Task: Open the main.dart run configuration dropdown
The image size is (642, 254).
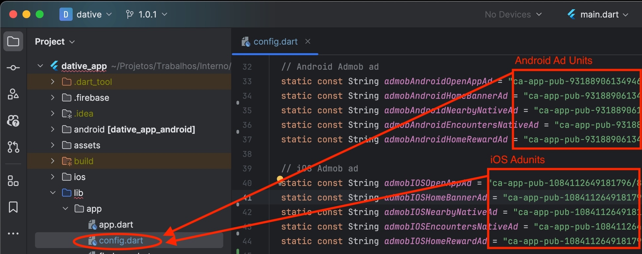Action: (598, 15)
